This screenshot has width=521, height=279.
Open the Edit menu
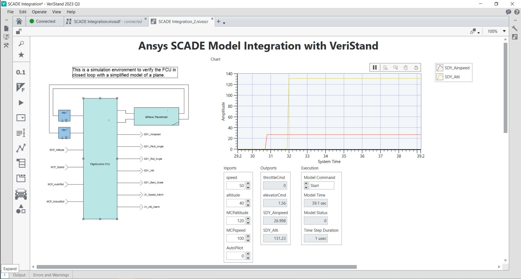[23, 12]
